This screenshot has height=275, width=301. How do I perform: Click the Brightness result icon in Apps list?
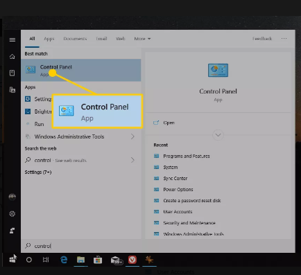coord(28,112)
